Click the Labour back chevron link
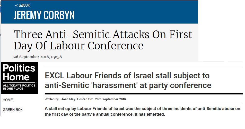Screen dimensions: 245x129 (x=22, y=5)
